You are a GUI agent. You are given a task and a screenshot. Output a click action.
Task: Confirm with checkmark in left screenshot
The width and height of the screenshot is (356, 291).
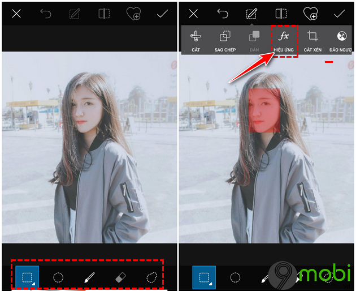(163, 14)
